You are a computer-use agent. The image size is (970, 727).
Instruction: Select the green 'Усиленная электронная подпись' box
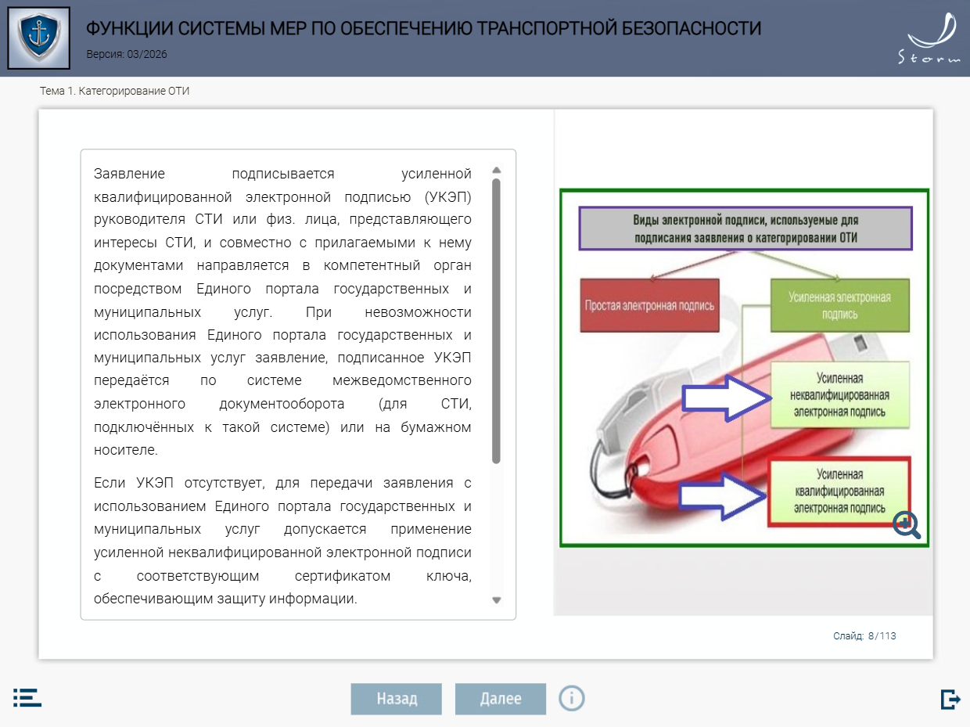coord(839,306)
